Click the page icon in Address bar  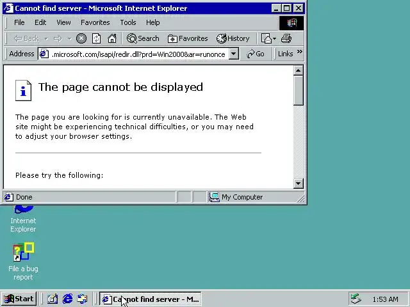44,54
